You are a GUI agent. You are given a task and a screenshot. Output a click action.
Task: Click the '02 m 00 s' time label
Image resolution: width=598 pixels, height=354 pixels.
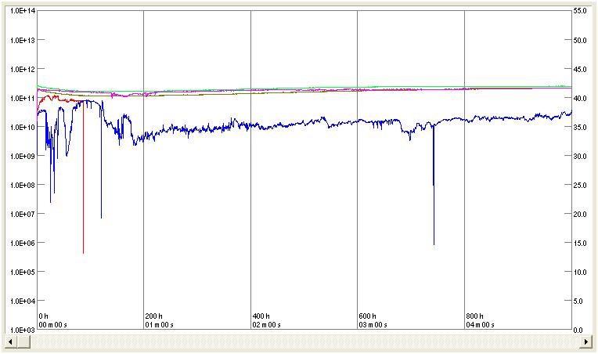tap(267, 325)
